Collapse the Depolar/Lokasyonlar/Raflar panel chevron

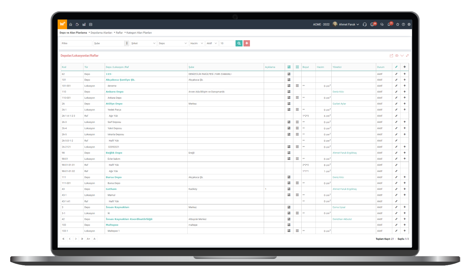click(x=402, y=56)
